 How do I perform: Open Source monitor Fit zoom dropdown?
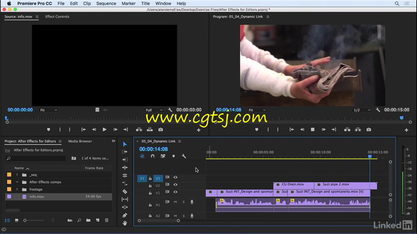(x=48, y=110)
